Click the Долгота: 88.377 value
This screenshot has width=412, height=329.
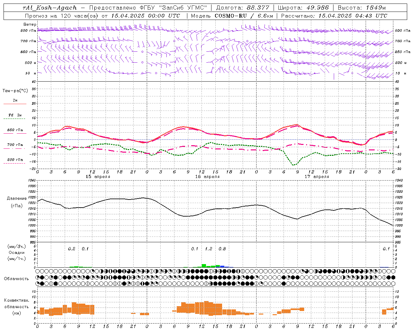point(242,8)
